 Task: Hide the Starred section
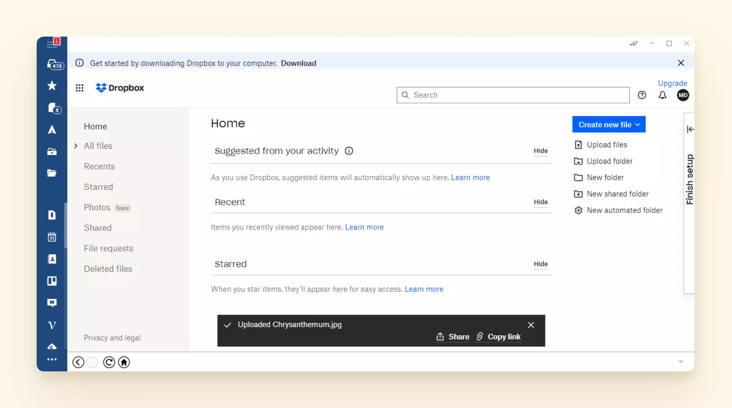[540, 264]
